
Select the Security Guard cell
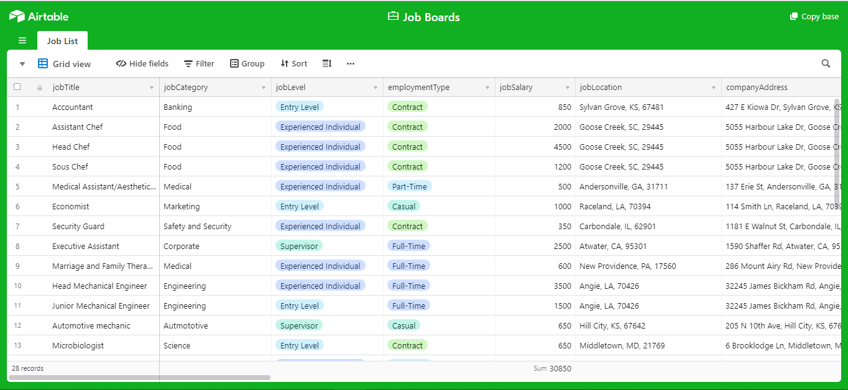pos(104,226)
